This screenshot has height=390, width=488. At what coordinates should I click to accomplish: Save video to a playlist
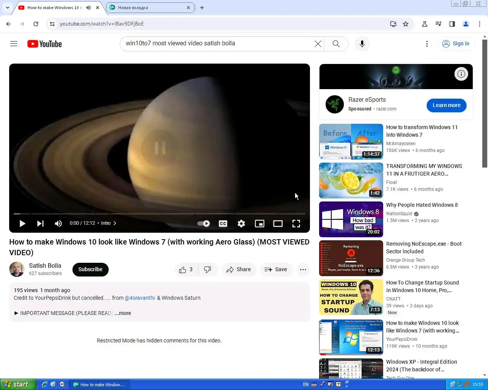tap(276, 270)
